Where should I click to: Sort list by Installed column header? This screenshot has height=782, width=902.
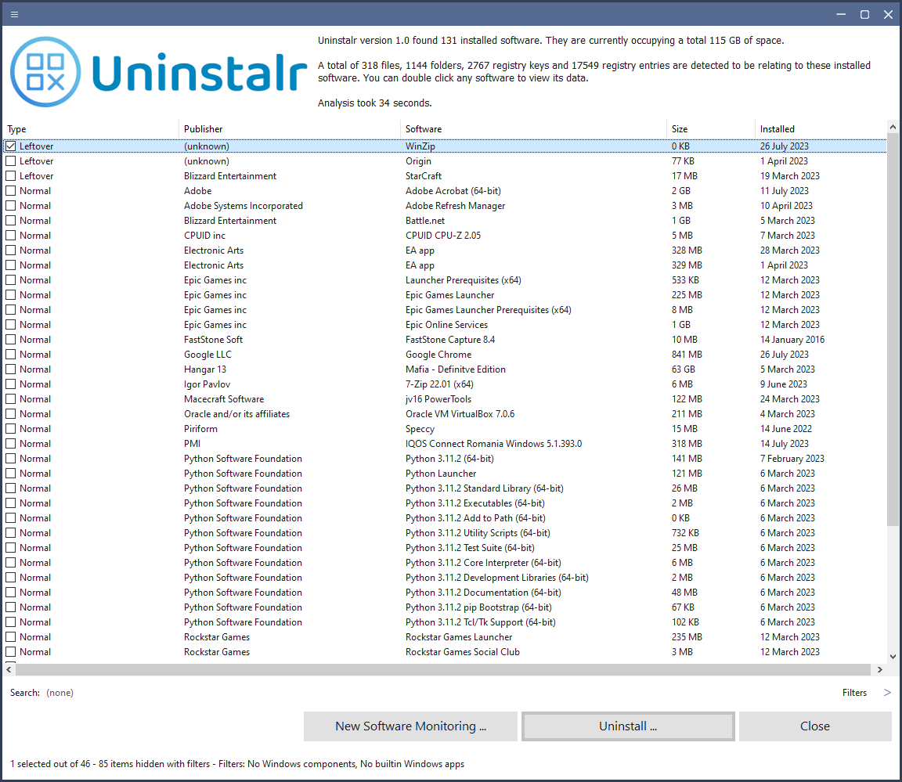[x=821, y=129]
